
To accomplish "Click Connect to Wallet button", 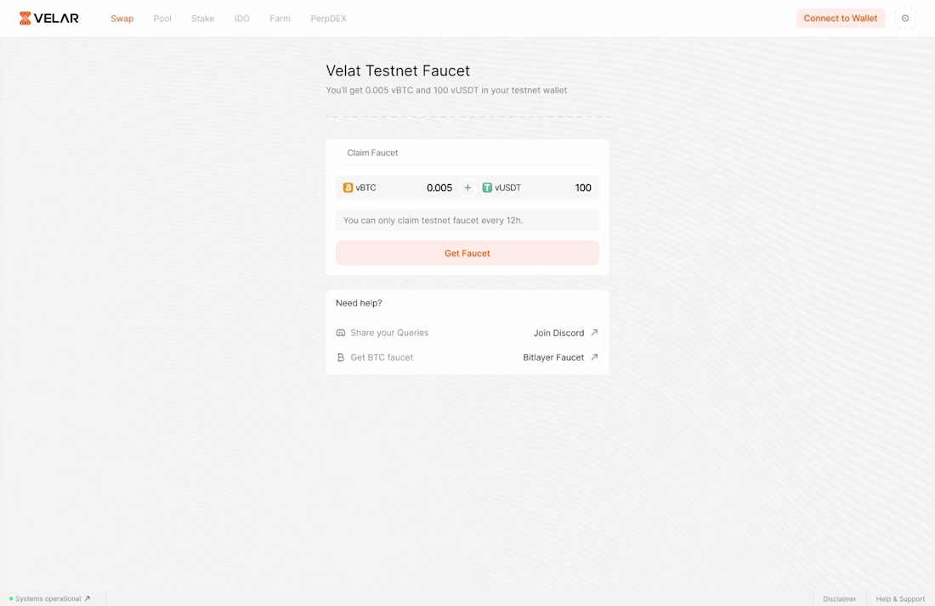I will pyautogui.click(x=841, y=19).
